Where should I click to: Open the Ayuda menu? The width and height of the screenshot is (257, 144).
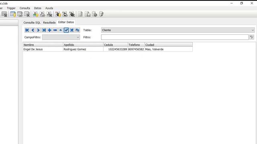49,8
